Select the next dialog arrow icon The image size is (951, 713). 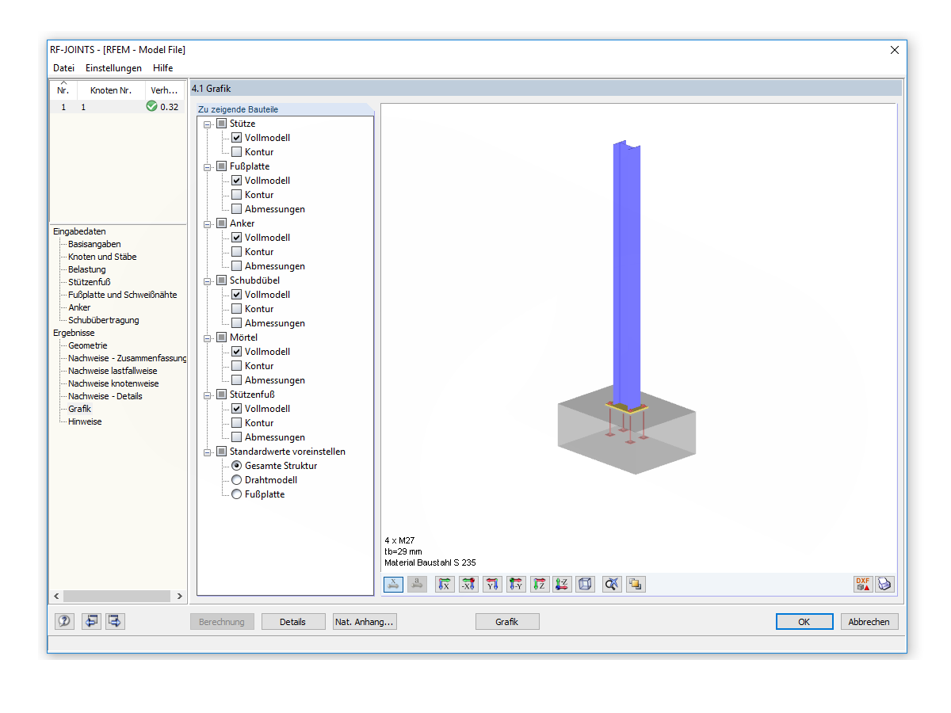tap(115, 621)
